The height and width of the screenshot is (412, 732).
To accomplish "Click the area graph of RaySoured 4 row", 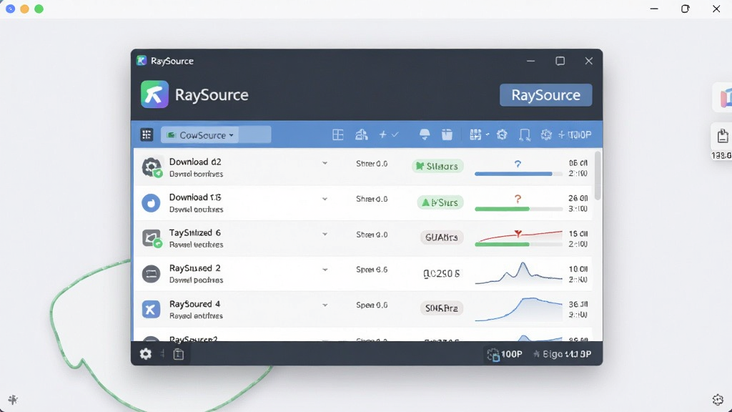I will [518, 309].
